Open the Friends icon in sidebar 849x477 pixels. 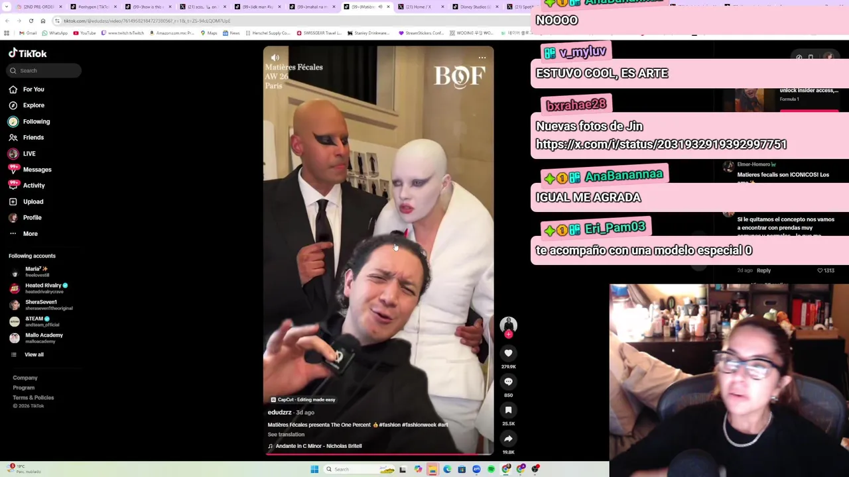click(x=13, y=137)
